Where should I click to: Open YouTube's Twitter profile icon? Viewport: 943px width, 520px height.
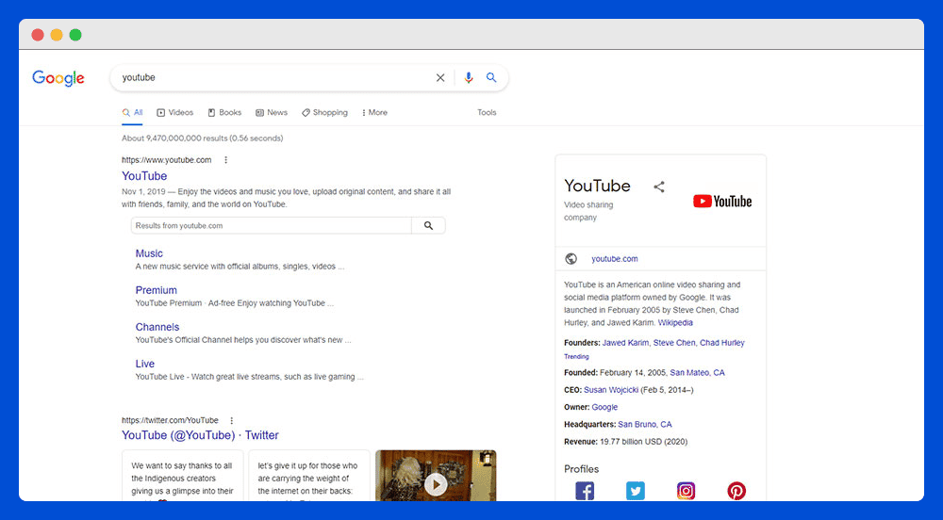(x=635, y=491)
